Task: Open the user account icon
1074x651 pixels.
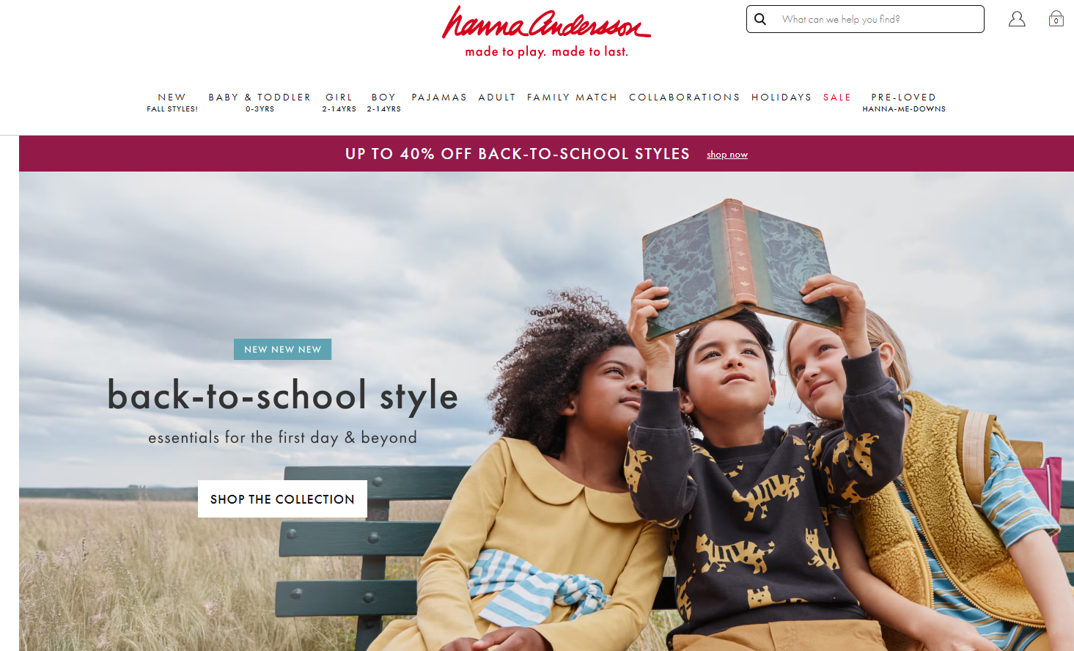Action: pyautogui.click(x=1017, y=19)
